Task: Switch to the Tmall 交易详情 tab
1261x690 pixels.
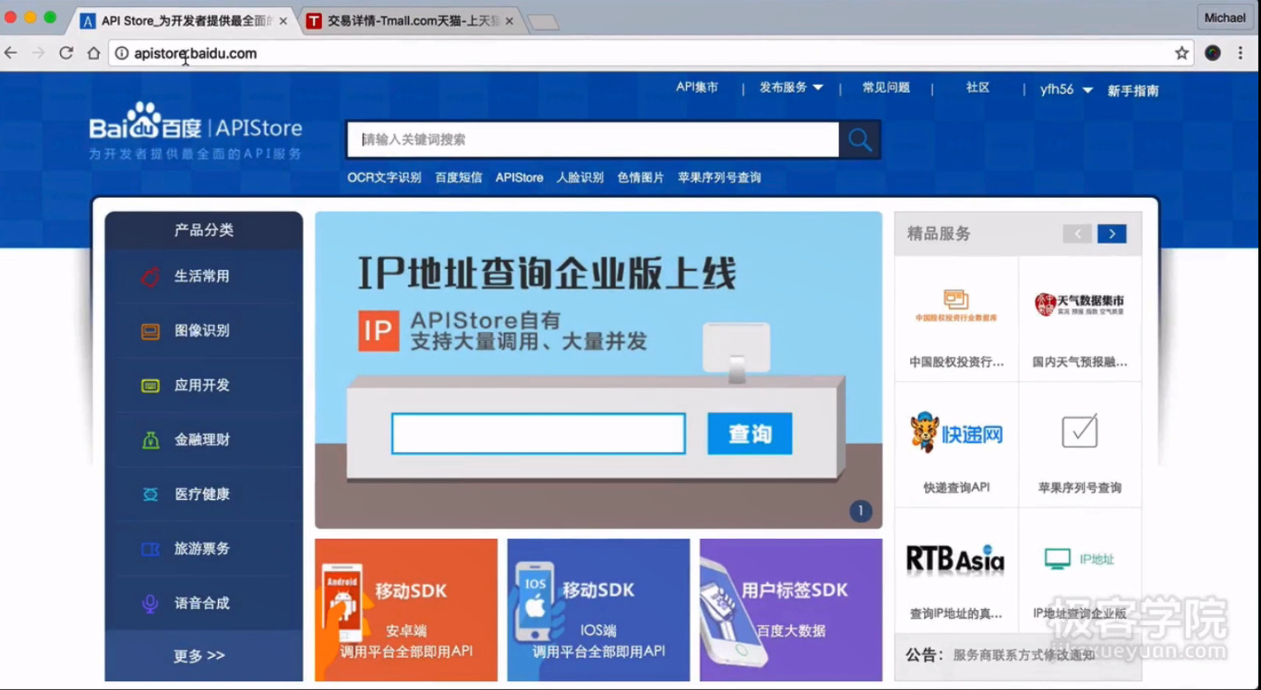Action: tap(410, 21)
